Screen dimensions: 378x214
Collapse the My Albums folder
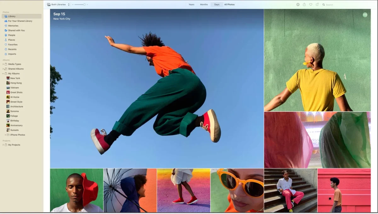pos(3,73)
